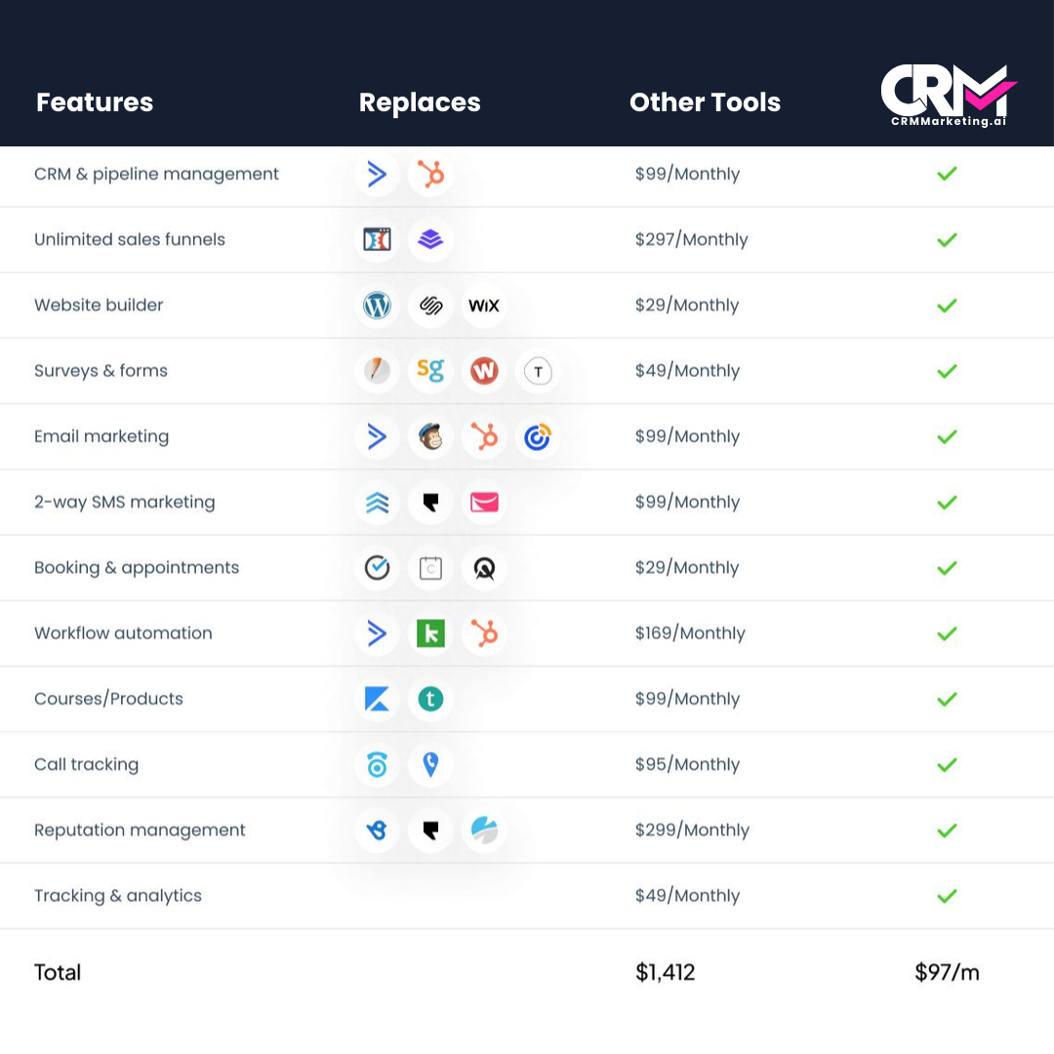Screen dimensions: 1054x1054
Task: Click the Replaces column header
Action: (x=420, y=102)
